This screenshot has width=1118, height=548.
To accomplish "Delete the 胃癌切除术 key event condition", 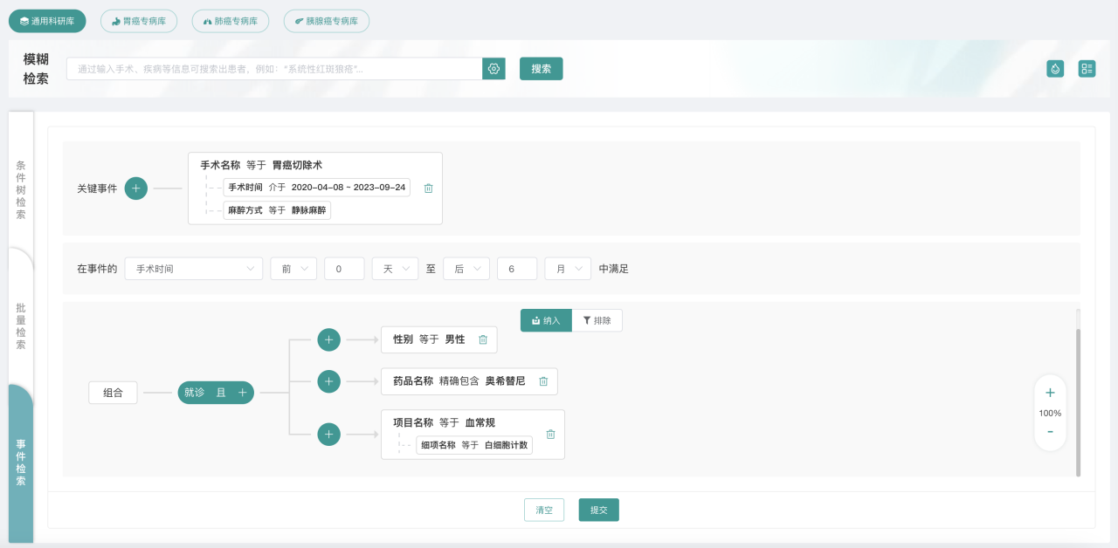I will (428, 188).
